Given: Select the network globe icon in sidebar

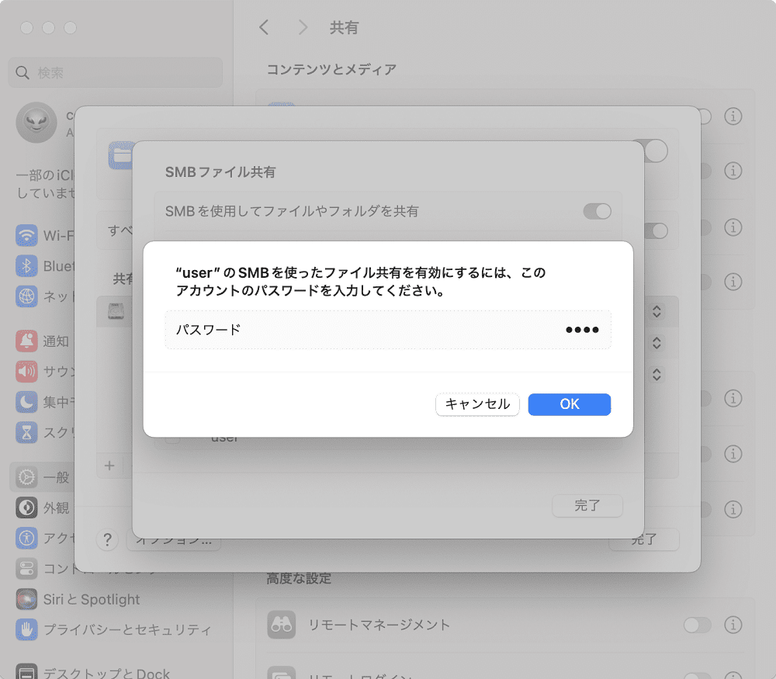Looking at the screenshot, I should 26,296.
